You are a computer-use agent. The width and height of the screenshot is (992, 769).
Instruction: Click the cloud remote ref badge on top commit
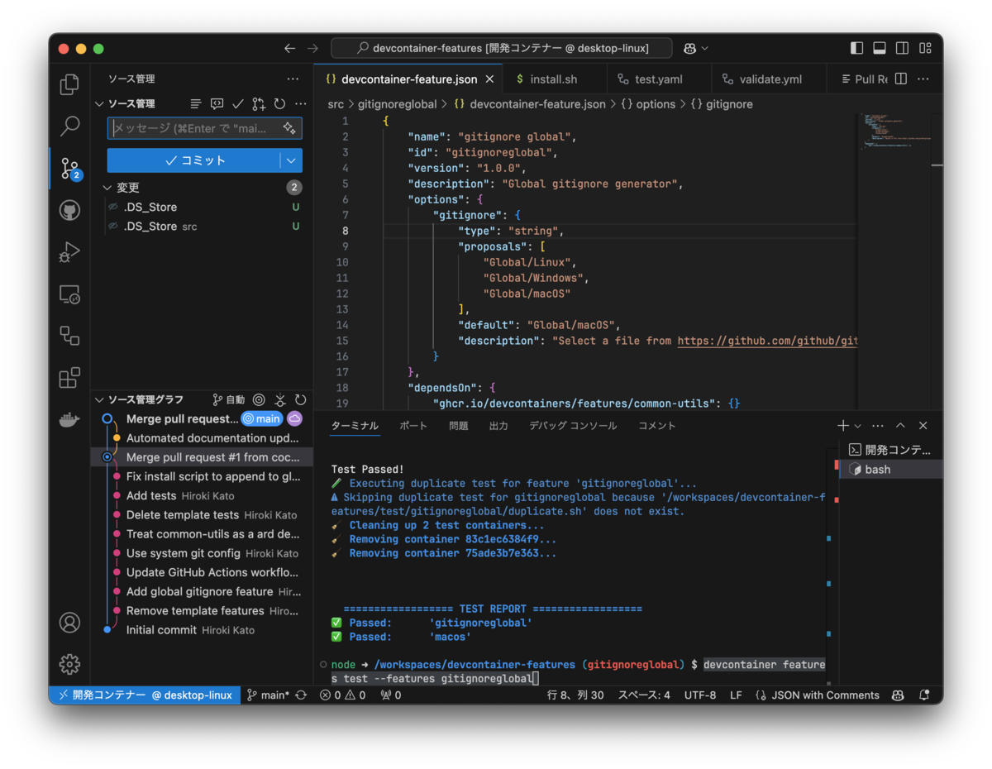[294, 419]
